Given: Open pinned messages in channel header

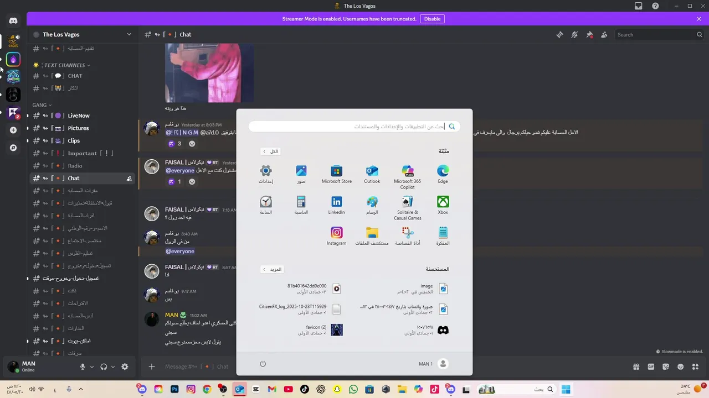Looking at the screenshot, I should click(x=589, y=34).
